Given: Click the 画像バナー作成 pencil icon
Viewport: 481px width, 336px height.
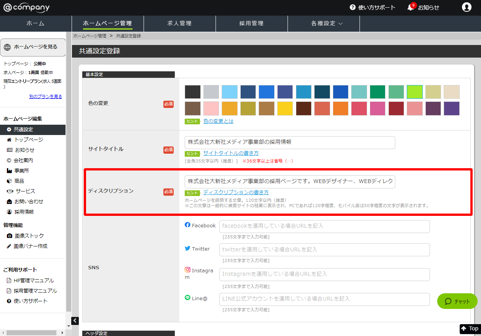Looking at the screenshot, I should coord(9,246).
